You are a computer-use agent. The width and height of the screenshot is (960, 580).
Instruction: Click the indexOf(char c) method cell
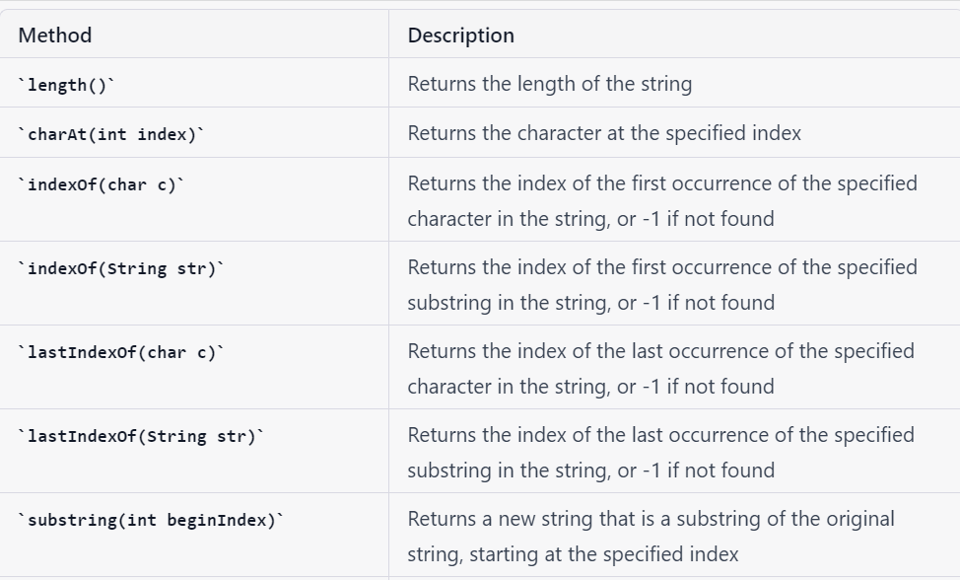click(x=194, y=199)
